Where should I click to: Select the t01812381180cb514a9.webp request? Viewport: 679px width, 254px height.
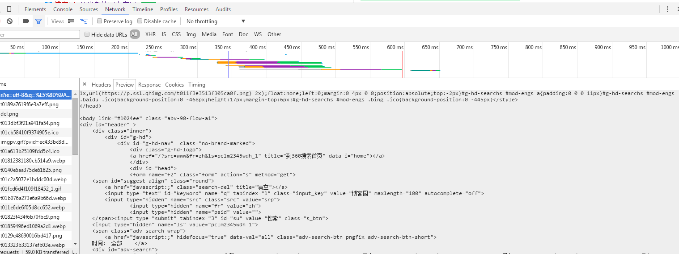(x=36, y=160)
